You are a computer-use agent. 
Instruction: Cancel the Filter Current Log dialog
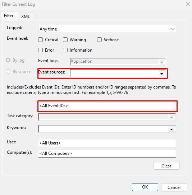click(174, 187)
